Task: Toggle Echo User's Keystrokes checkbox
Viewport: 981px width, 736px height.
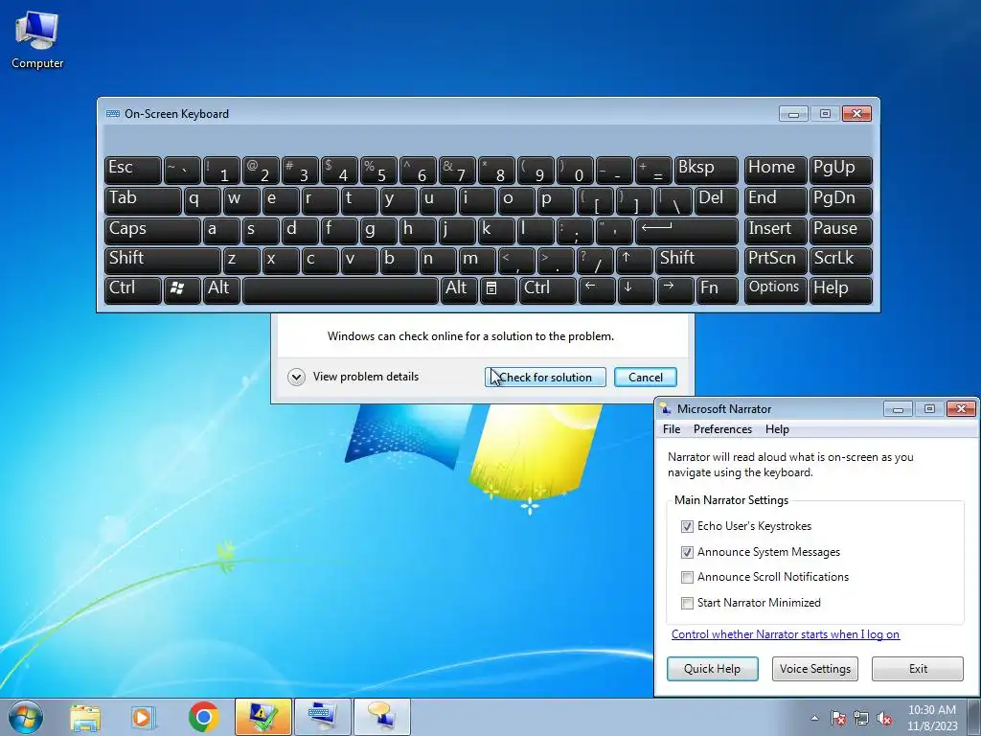Action: tap(687, 526)
